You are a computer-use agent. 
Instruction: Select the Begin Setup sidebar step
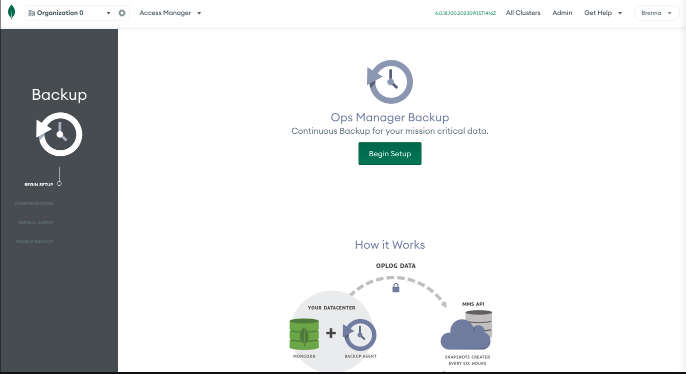coord(38,185)
